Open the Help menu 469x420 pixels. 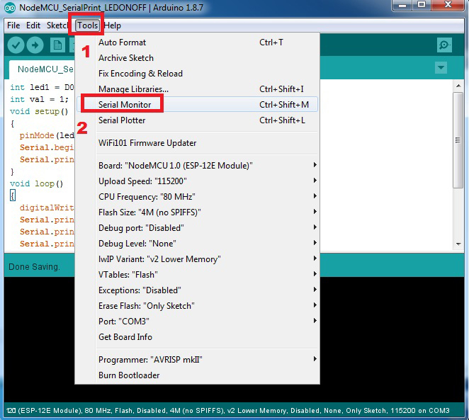pos(112,25)
